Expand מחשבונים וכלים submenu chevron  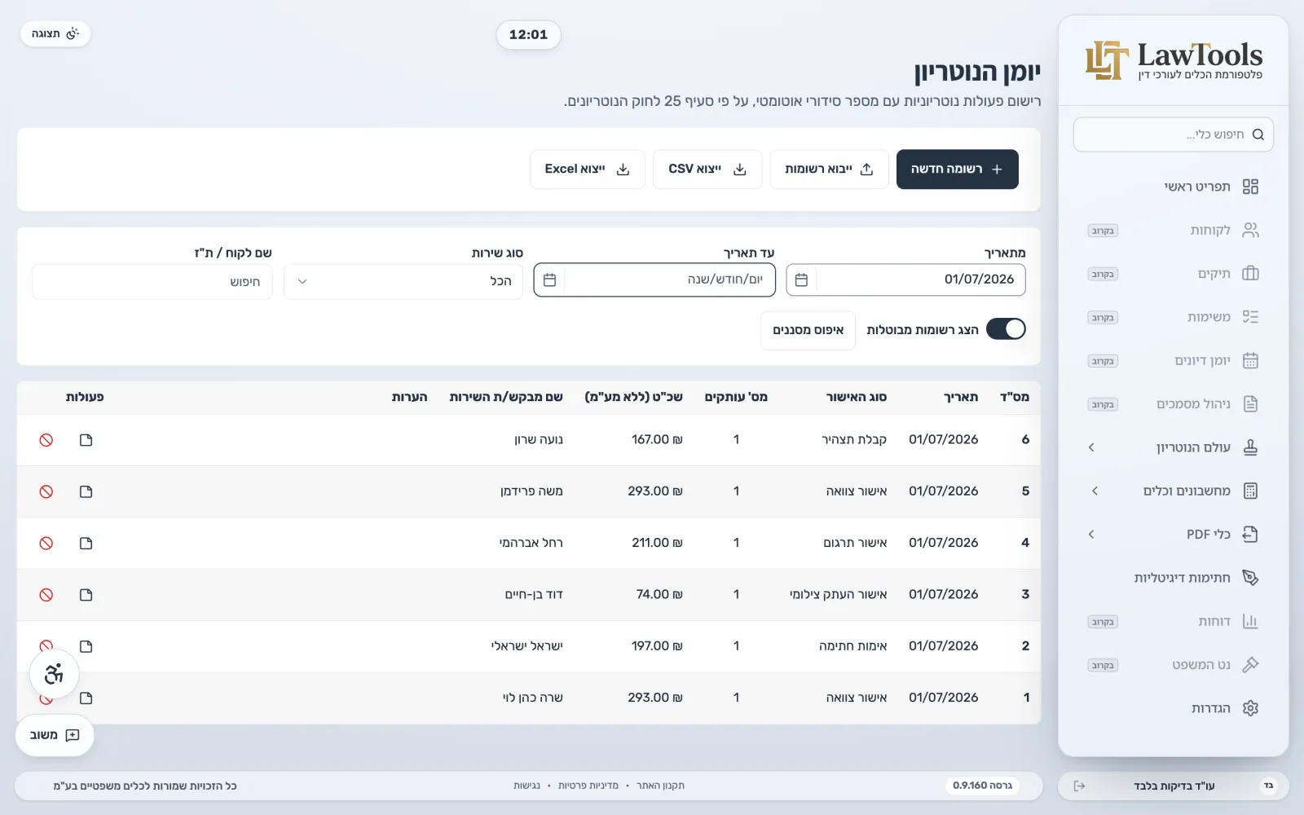pyautogui.click(x=1095, y=491)
